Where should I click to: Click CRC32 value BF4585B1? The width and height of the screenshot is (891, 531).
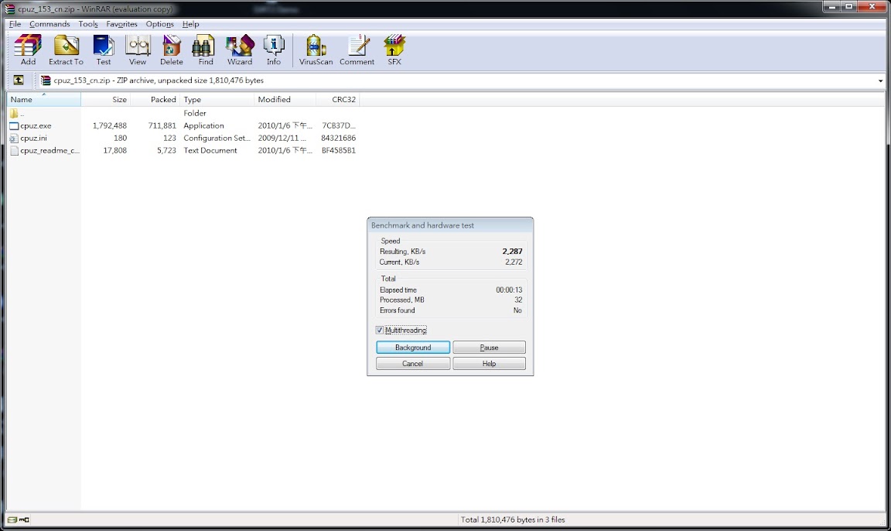click(339, 151)
